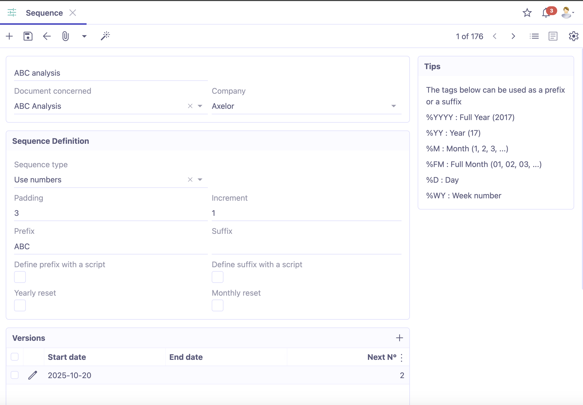Toggle the Monthly reset checkbox

coord(217,305)
